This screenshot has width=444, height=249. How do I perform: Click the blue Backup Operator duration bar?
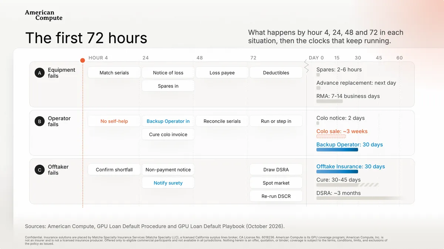337,150
